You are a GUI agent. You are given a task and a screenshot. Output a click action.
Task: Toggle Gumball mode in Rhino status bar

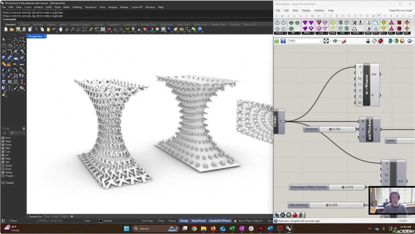click(x=220, y=221)
